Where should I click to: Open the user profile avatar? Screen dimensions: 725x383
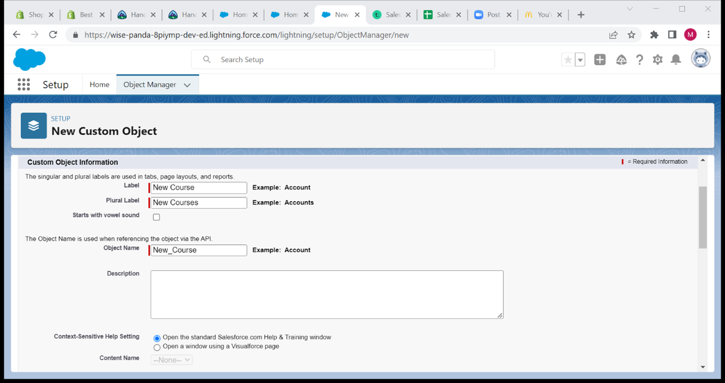click(x=700, y=59)
